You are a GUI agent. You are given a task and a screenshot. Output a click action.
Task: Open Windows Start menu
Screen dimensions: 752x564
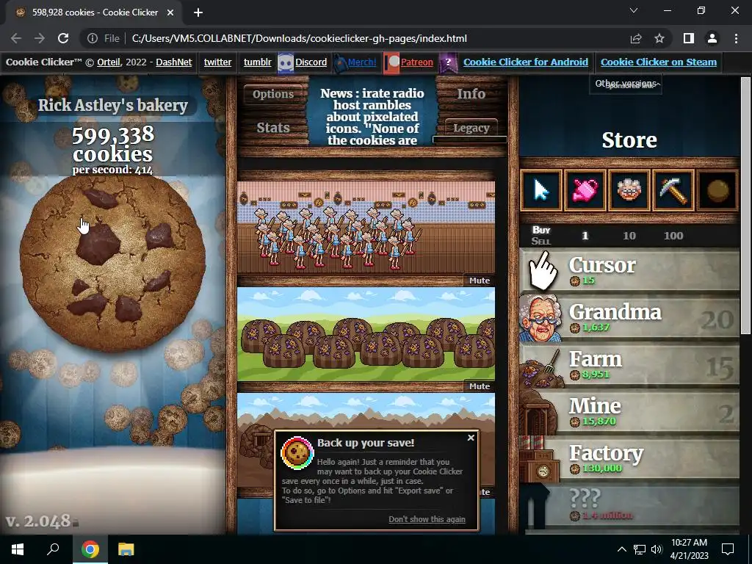click(18, 549)
